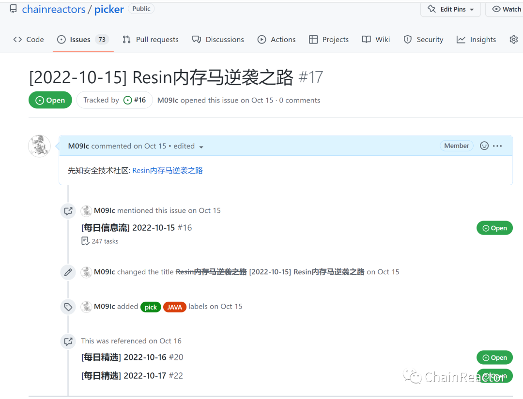This screenshot has width=523, height=399.
Task: Click the cross-reference icon beside mentioned event
Action: [68, 211]
